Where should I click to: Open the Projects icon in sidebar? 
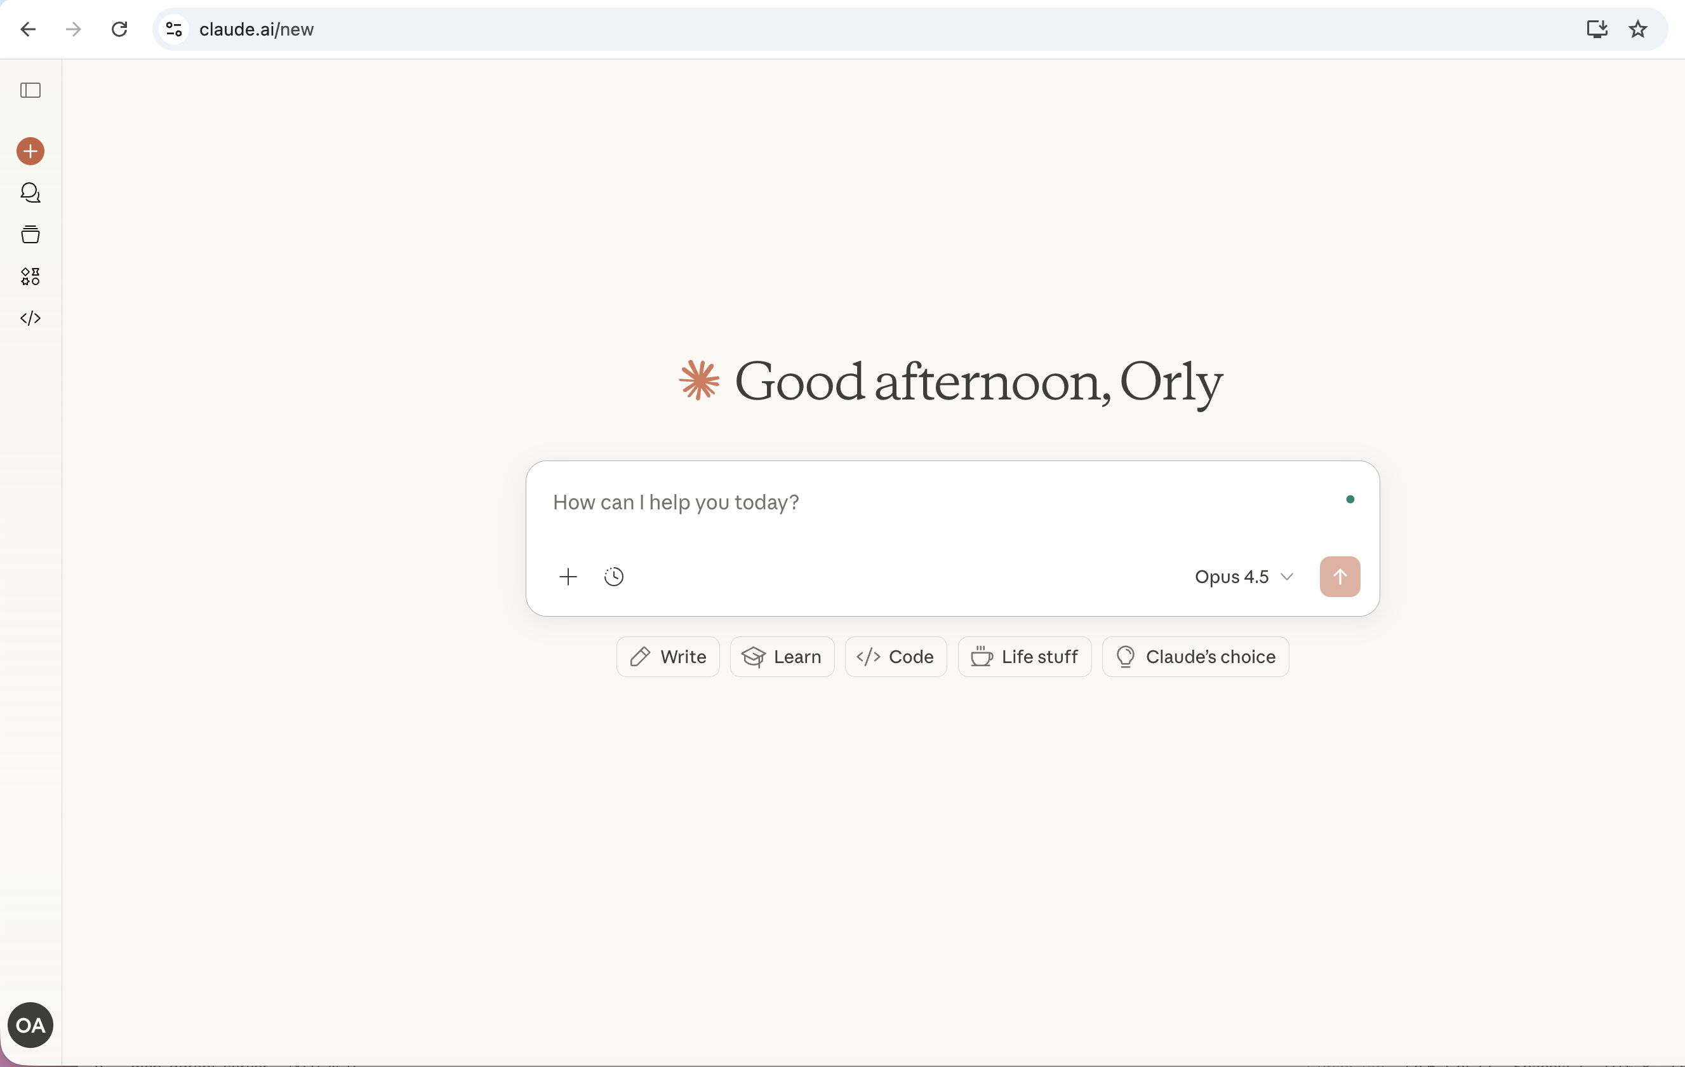[30, 234]
